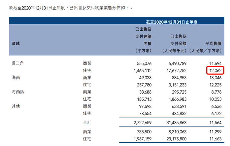The height and width of the screenshot is (146, 230).
Task: Select the overall average price 11,564
Action: click(215, 123)
